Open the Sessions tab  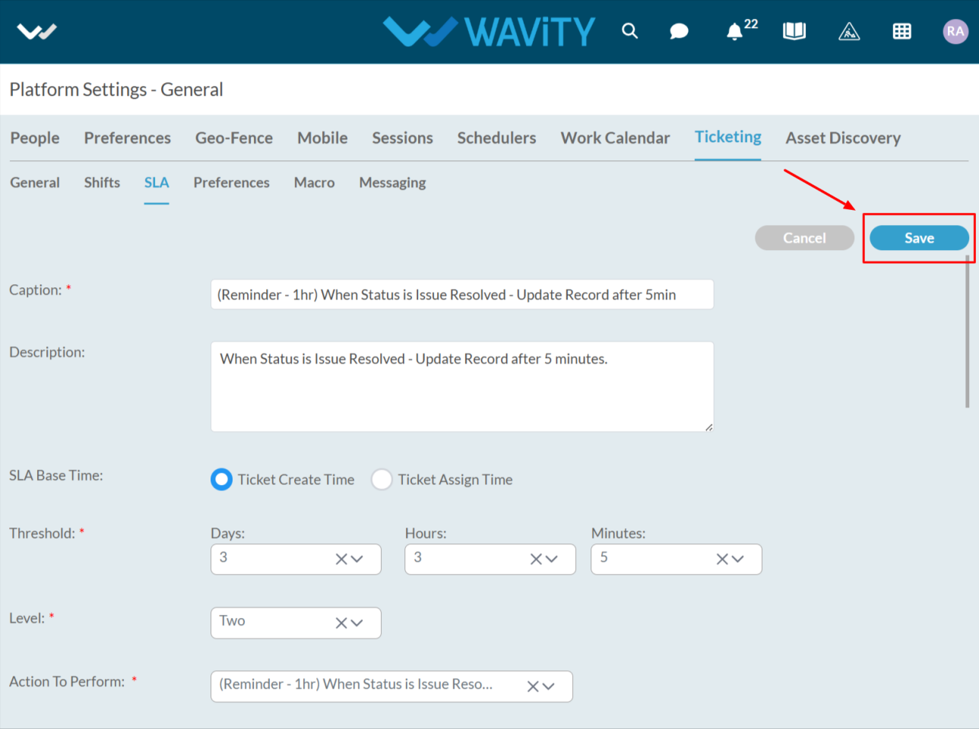tap(402, 138)
